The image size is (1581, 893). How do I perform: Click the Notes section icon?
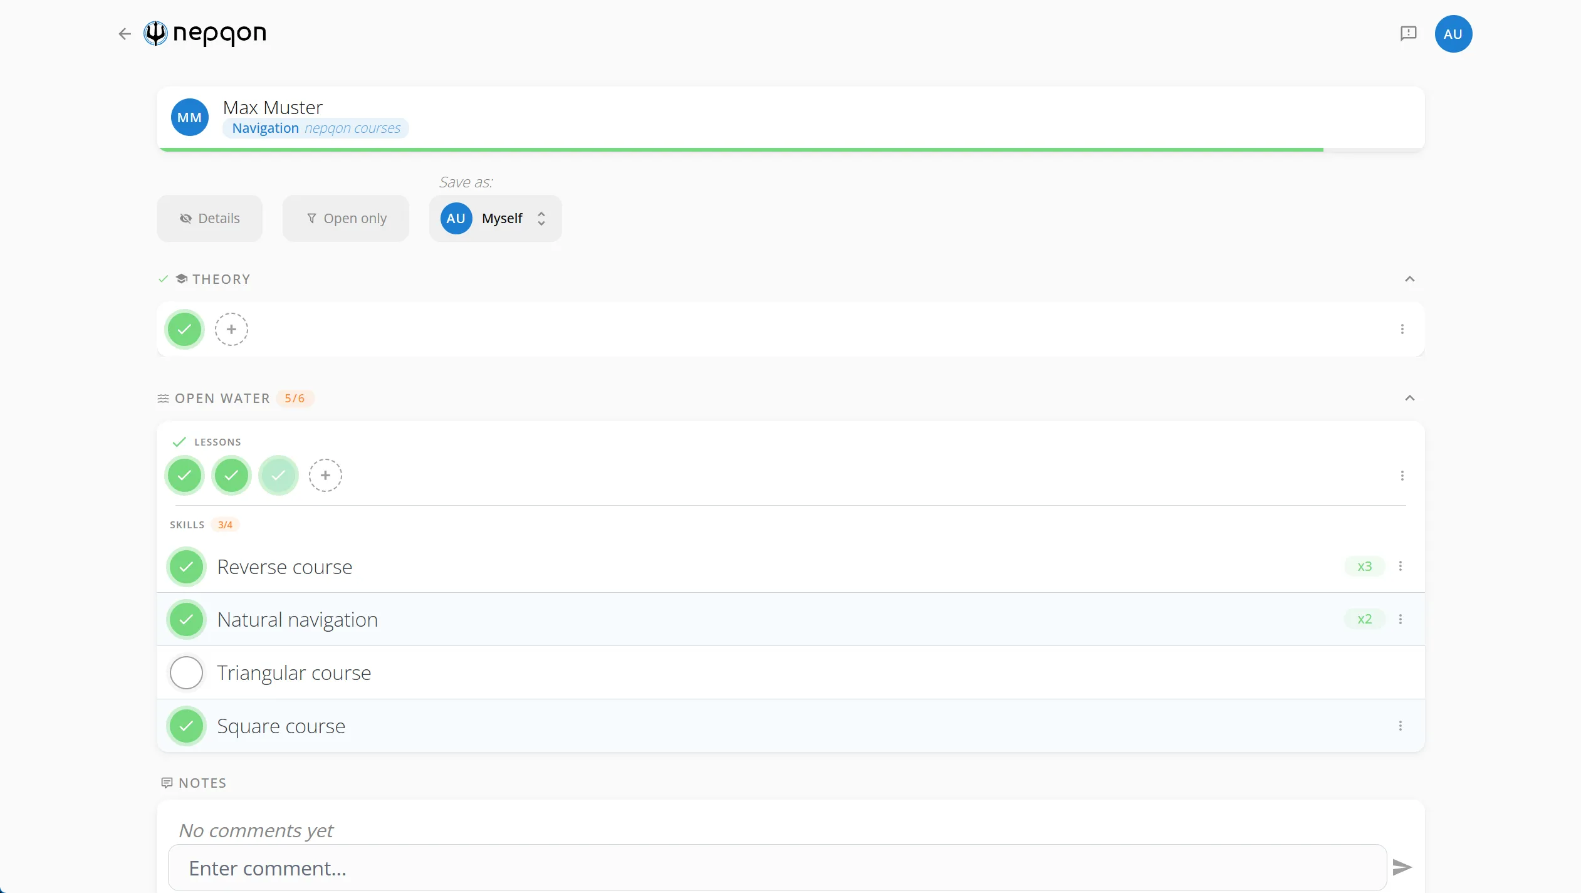tap(167, 783)
